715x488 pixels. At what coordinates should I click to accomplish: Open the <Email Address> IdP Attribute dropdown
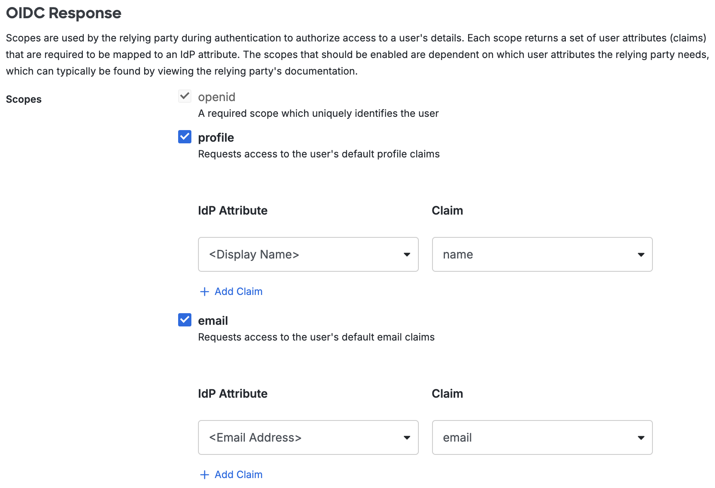[x=308, y=437]
